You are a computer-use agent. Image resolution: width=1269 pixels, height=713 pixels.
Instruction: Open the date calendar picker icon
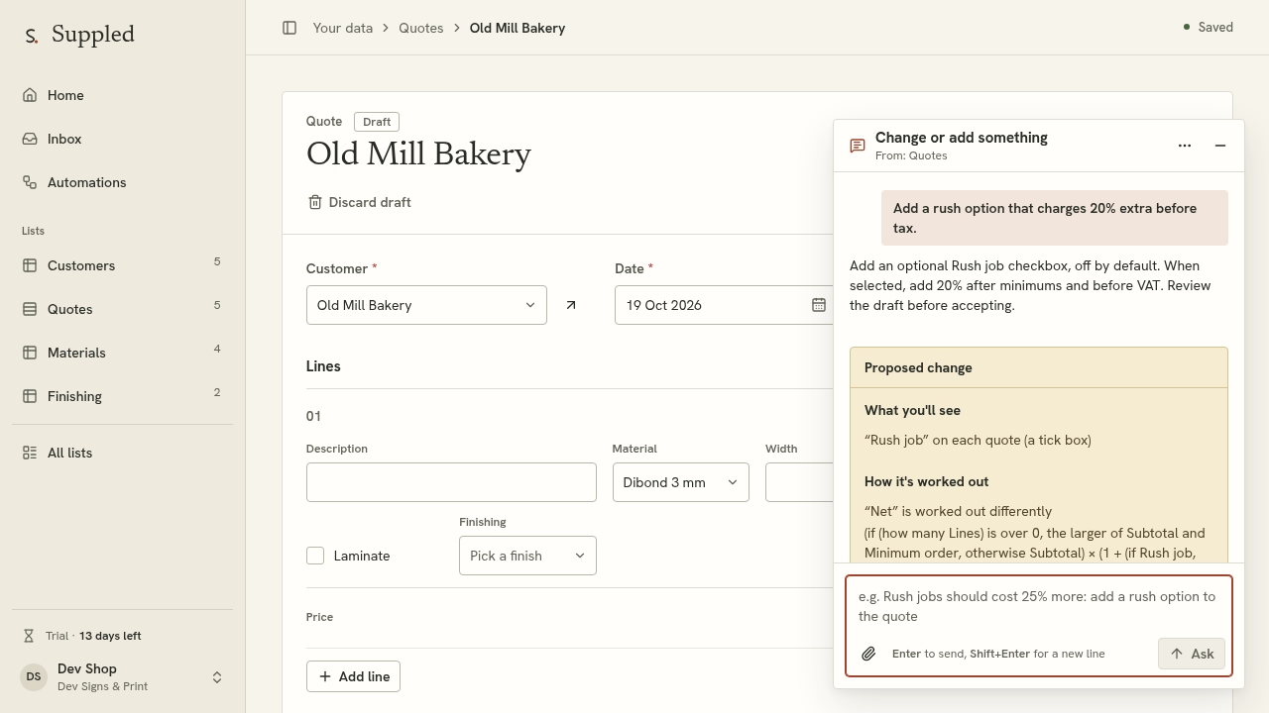pyautogui.click(x=819, y=305)
